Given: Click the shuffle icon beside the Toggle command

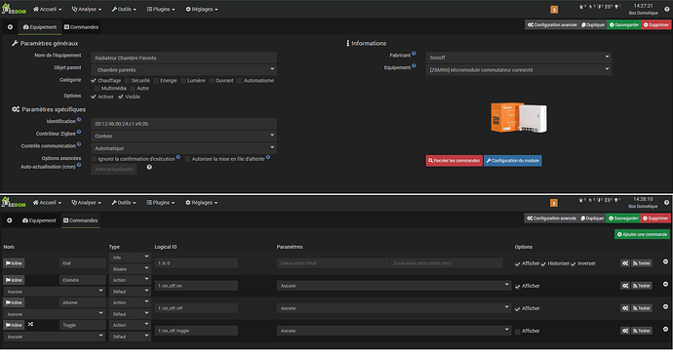Looking at the screenshot, I should click(x=30, y=324).
